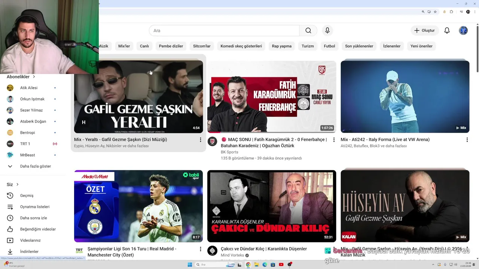Image resolution: width=479 pixels, height=269 pixels.
Task: Select the Canlı filter chip
Action: pyautogui.click(x=144, y=46)
